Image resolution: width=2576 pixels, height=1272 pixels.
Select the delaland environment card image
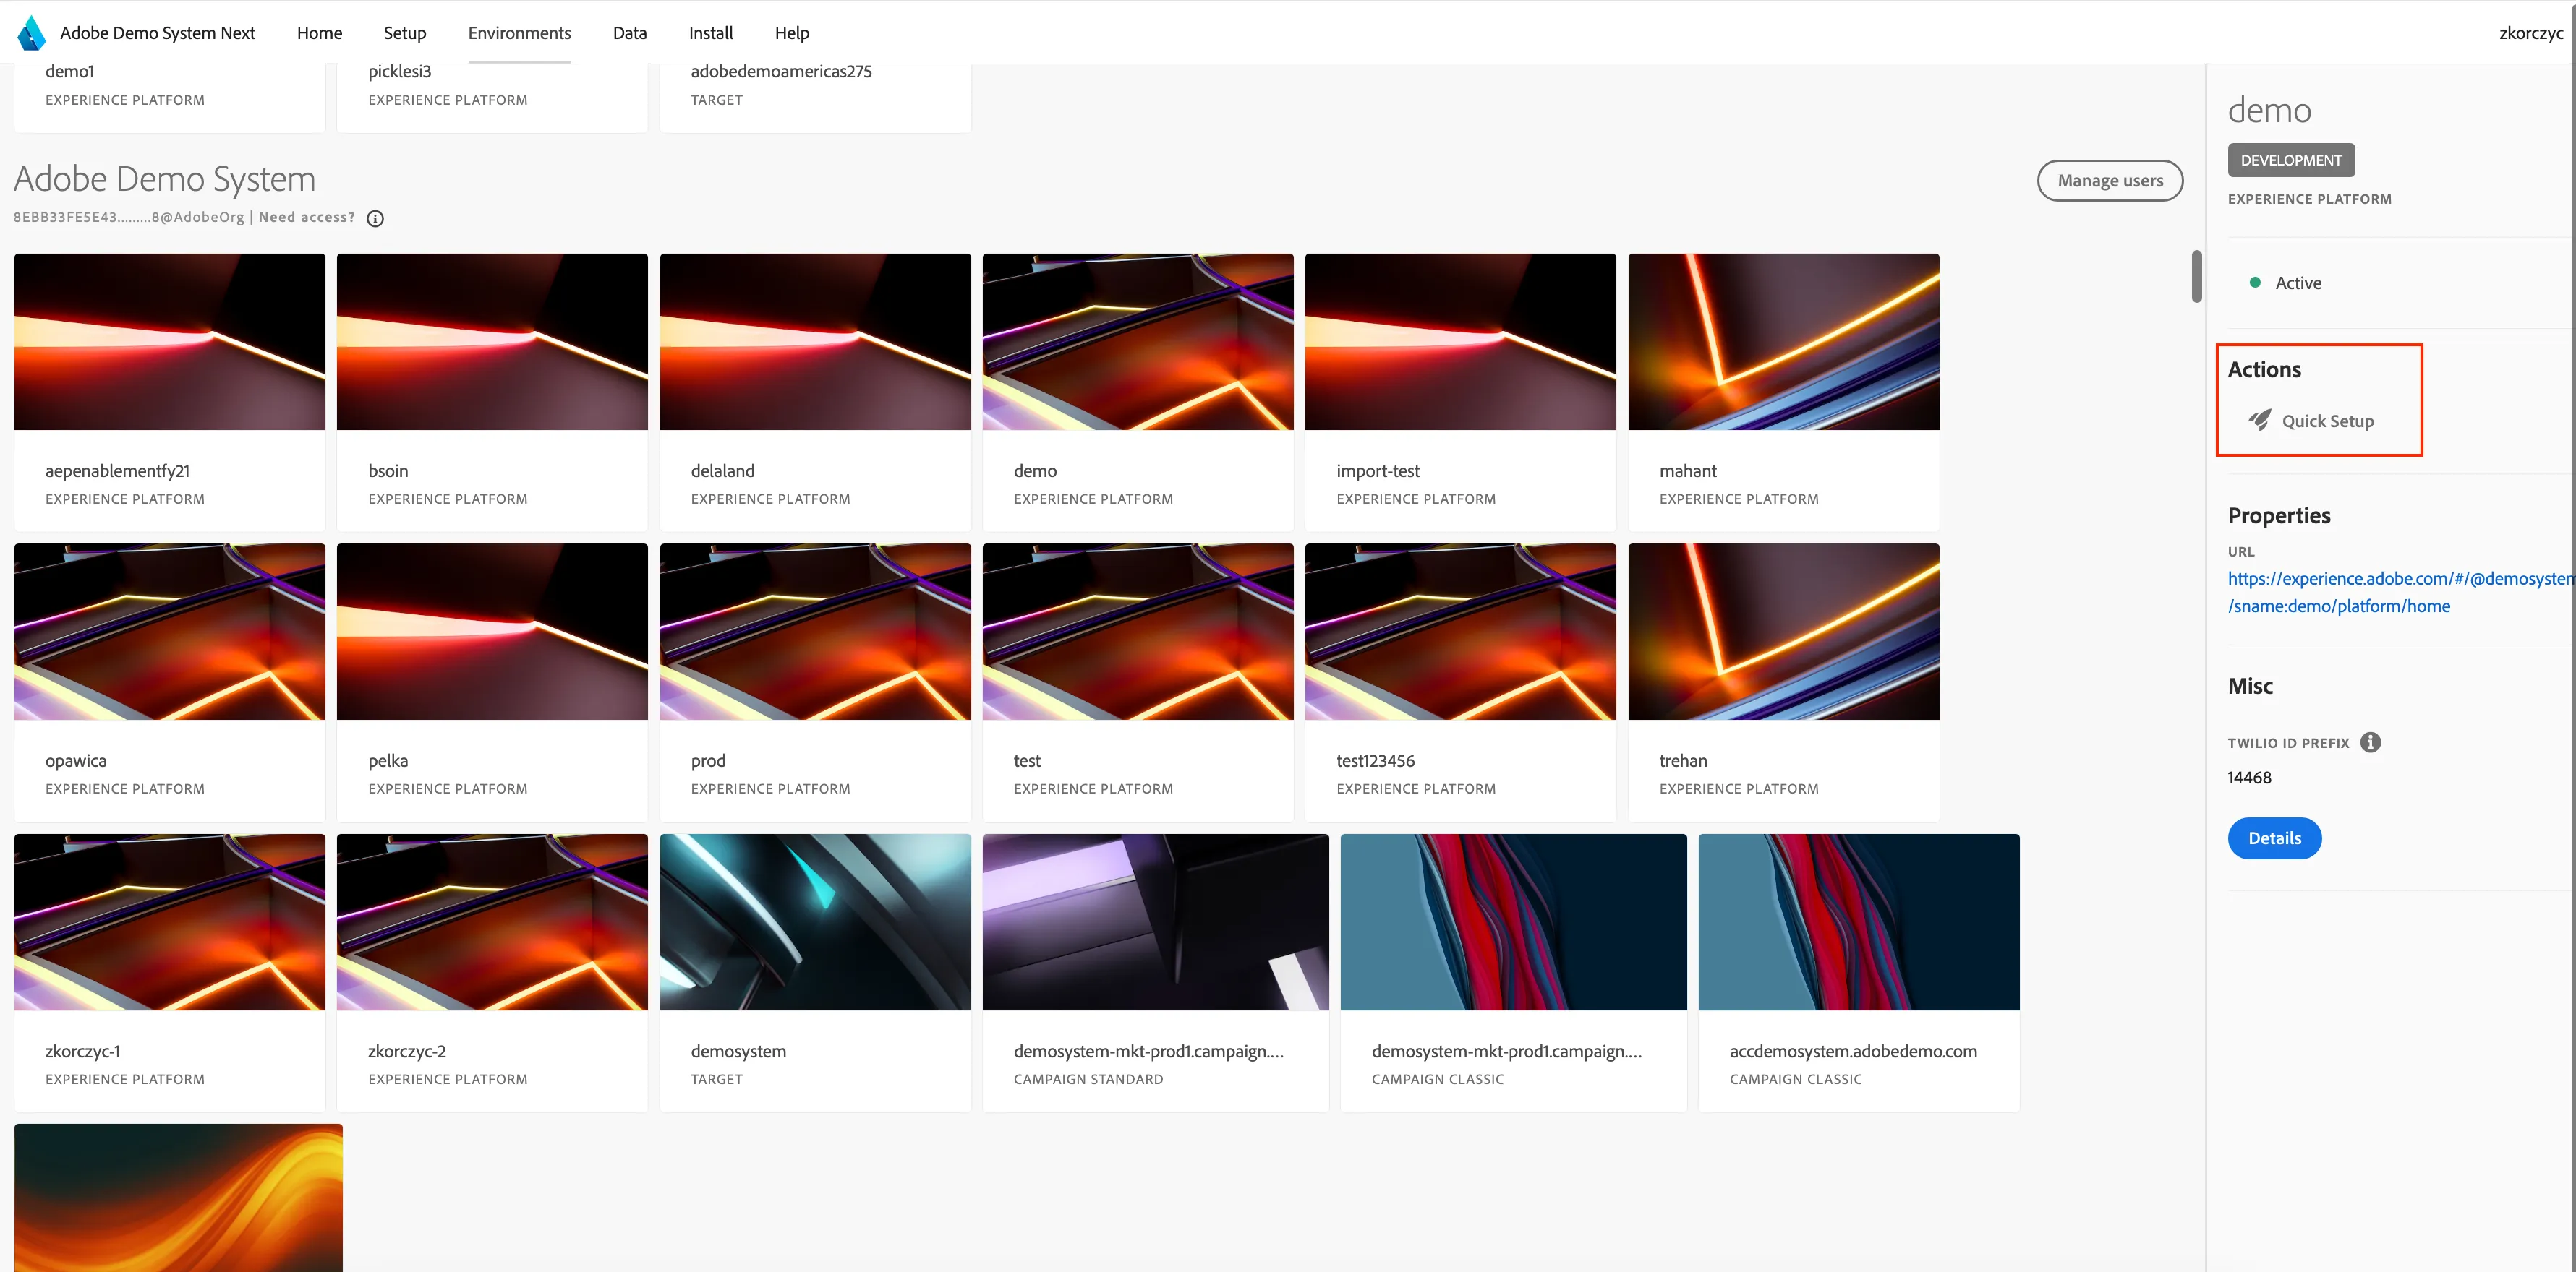[815, 342]
